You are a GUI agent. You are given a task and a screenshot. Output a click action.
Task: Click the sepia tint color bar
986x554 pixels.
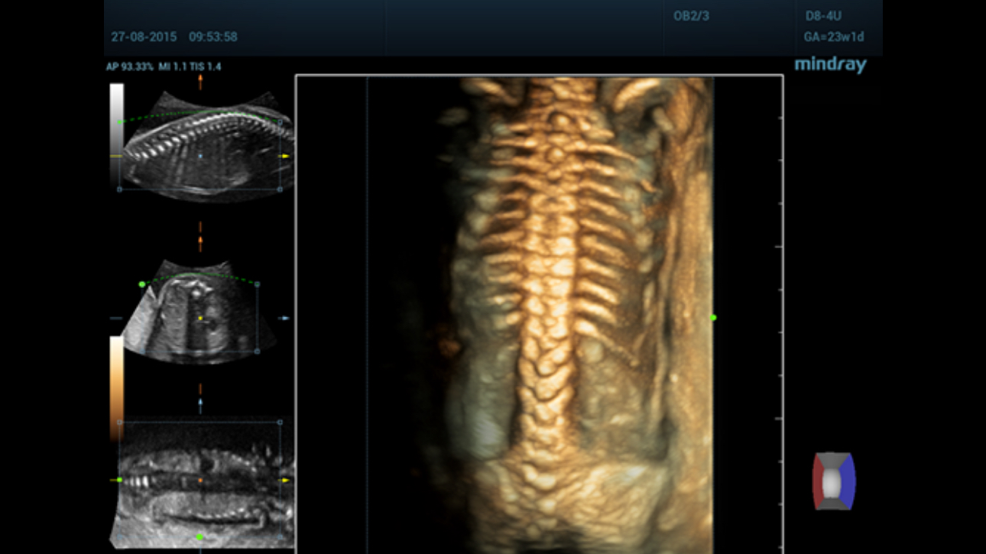tap(116, 386)
